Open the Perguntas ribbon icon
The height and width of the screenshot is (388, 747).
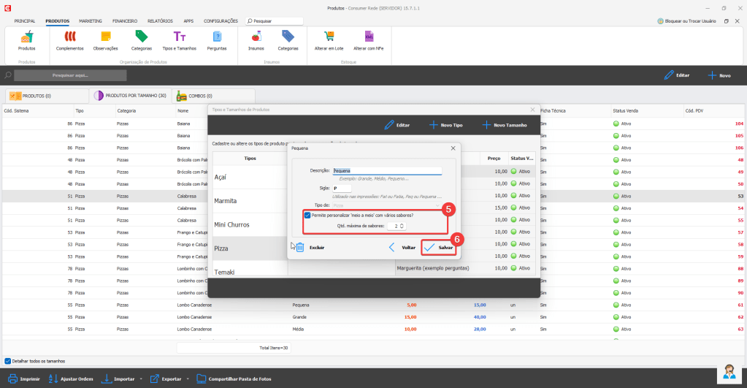pos(217,38)
